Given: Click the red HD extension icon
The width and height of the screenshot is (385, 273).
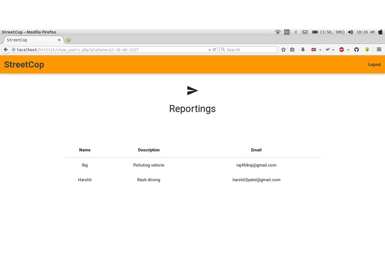Looking at the screenshot, I should coord(314,50).
